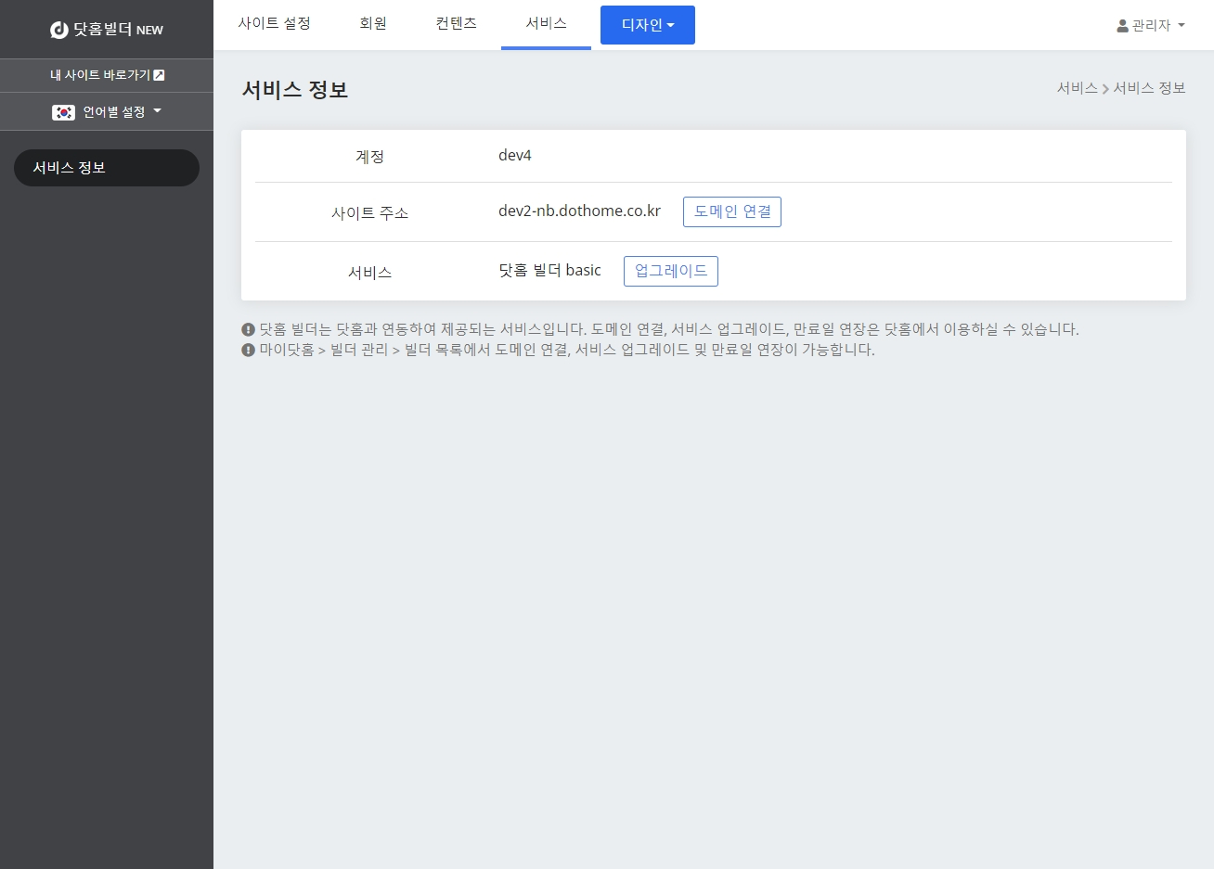
Task: Click the account value dev4
Action: pos(515,155)
